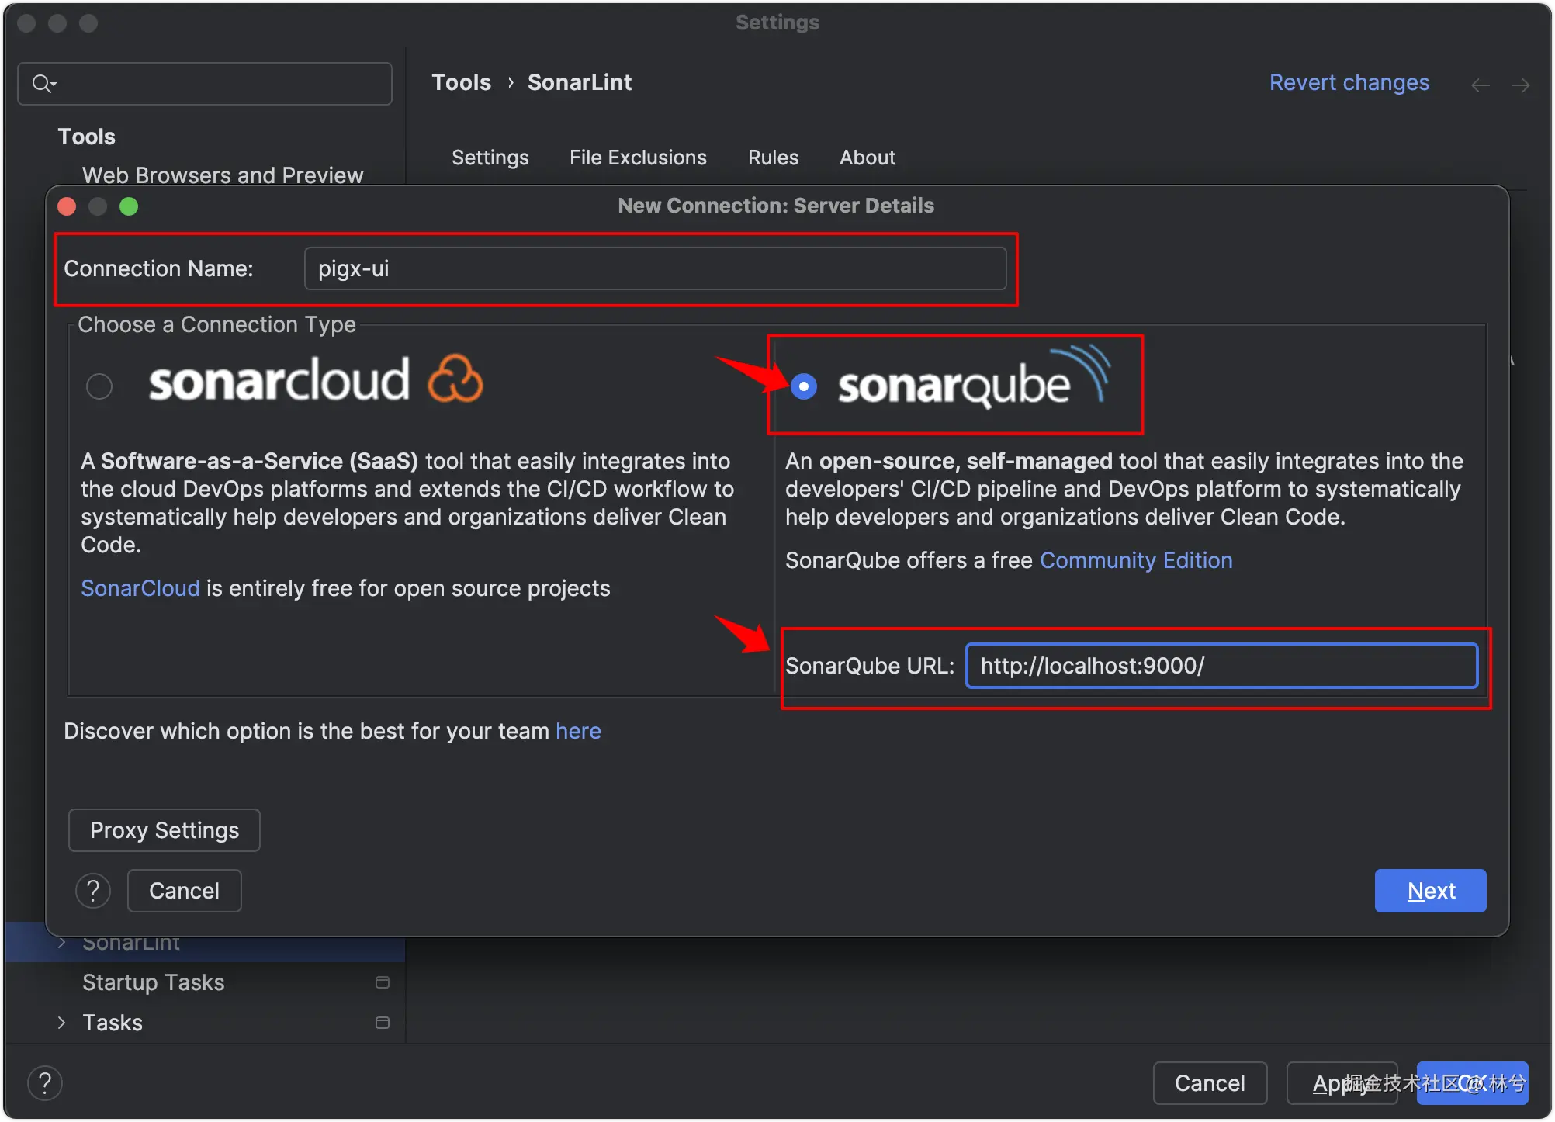Click the back navigation arrow

(1480, 85)
